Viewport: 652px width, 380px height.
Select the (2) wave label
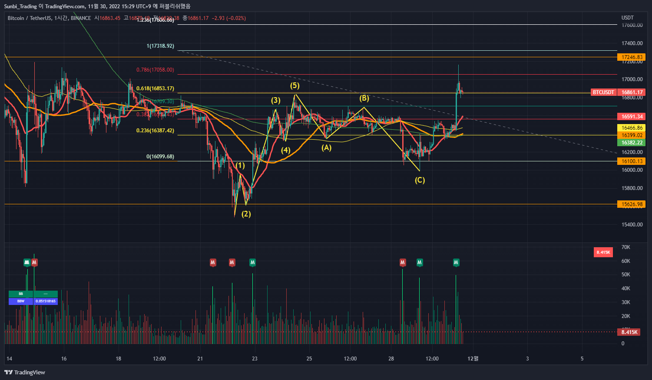click(246, 214)
